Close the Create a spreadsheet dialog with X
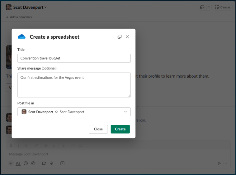Viewport: 236px width, 175px height. click(x=127, y=37)
